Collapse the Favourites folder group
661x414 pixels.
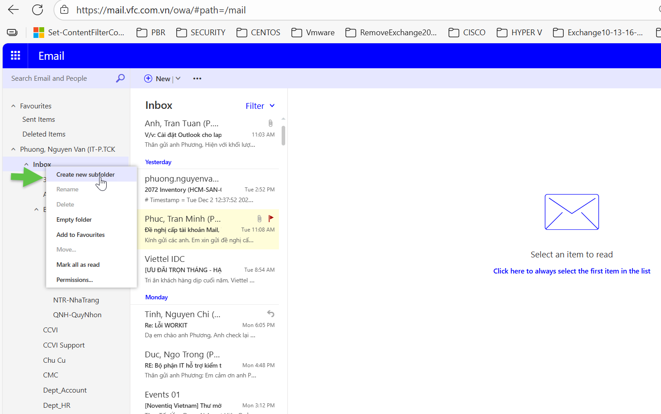click(13, 106)
